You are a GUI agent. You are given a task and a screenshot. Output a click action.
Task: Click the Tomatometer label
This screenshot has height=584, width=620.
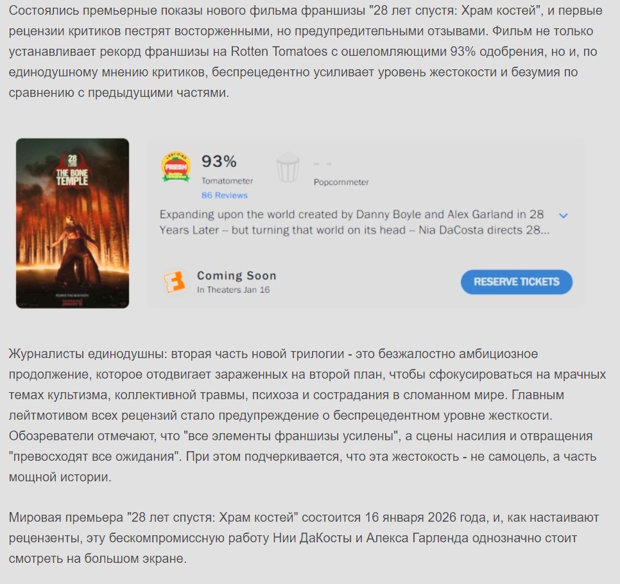click(x=227, y=181)
